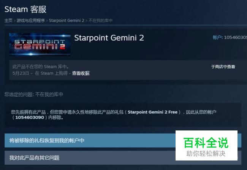Select Starpoint Gemini 2 breadcrumb link
Viewport: 247px width, 170px height.
[66, 21]
